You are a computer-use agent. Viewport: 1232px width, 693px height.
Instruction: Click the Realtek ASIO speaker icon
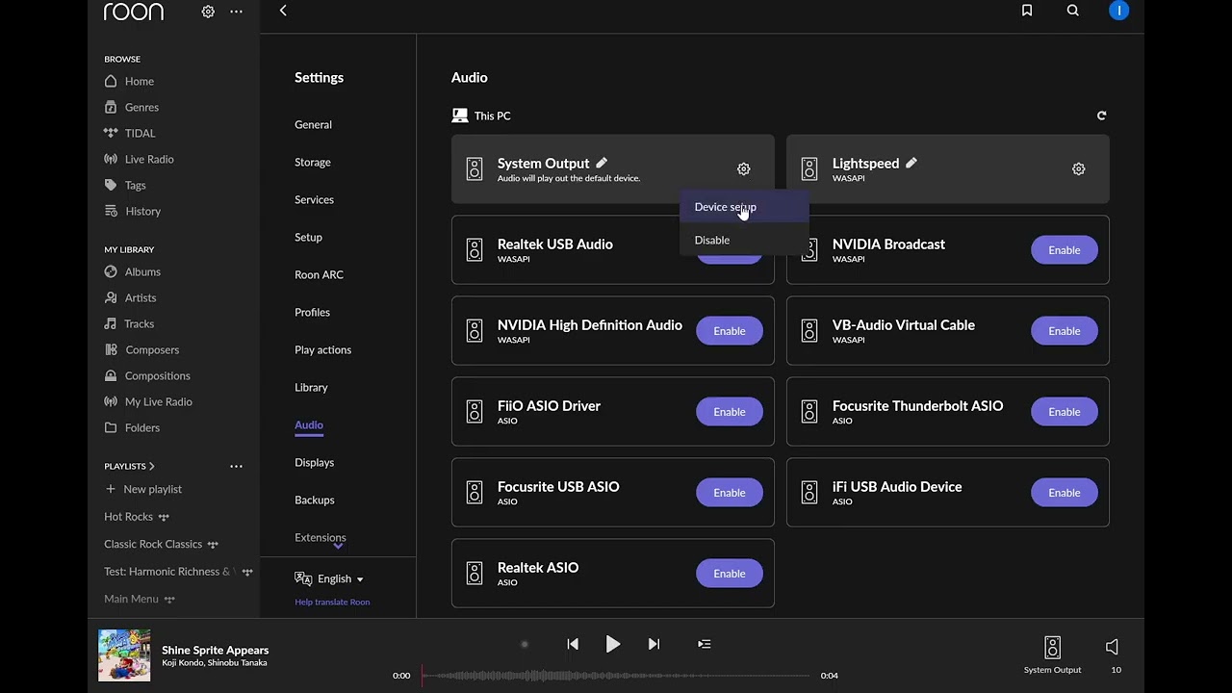[475, 574]
